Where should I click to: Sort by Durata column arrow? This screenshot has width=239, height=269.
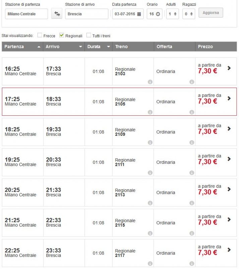(108, 47)
